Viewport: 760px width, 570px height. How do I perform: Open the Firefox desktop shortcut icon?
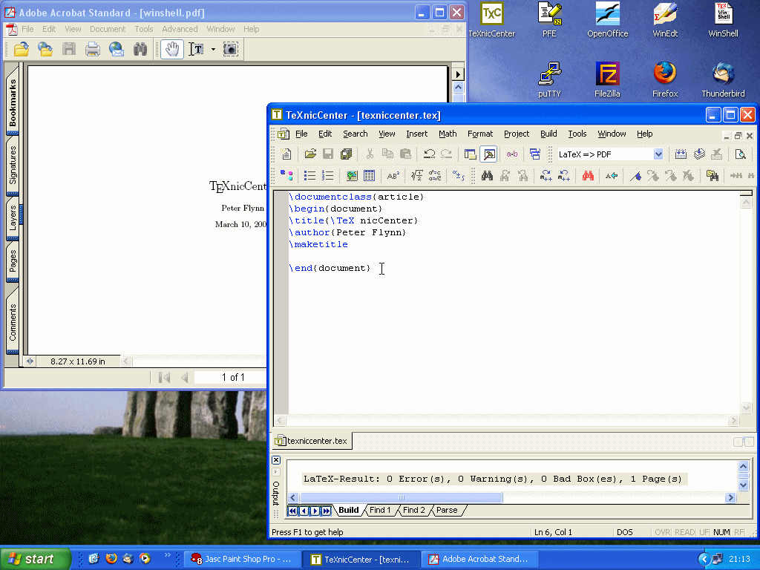(665, 74)
